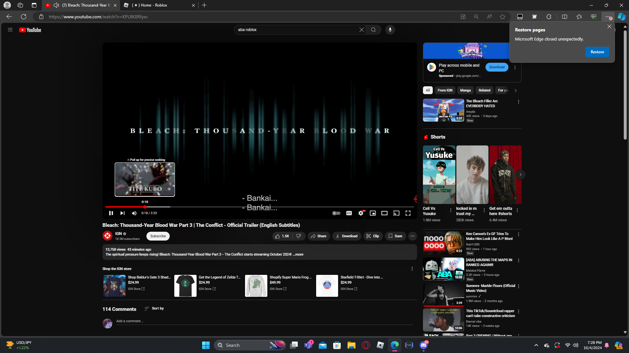Screen dimensions: 629x353
Task: Show more filter chips with arrow
Action: coord(515,91)
